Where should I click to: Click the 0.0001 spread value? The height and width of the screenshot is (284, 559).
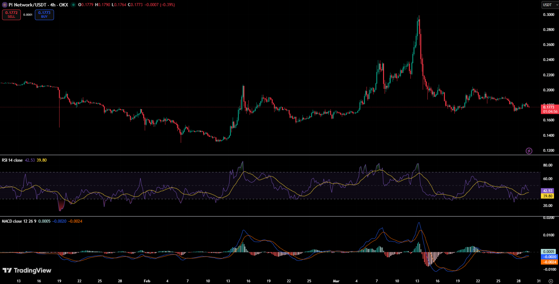point(28,15)
